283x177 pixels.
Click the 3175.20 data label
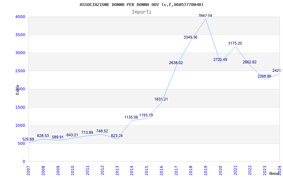(235, 43)
